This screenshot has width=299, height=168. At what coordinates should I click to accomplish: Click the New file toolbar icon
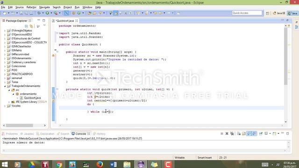tap(5, 13)
